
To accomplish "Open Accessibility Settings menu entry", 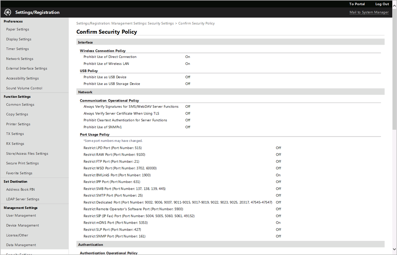I will pos(22,79).
